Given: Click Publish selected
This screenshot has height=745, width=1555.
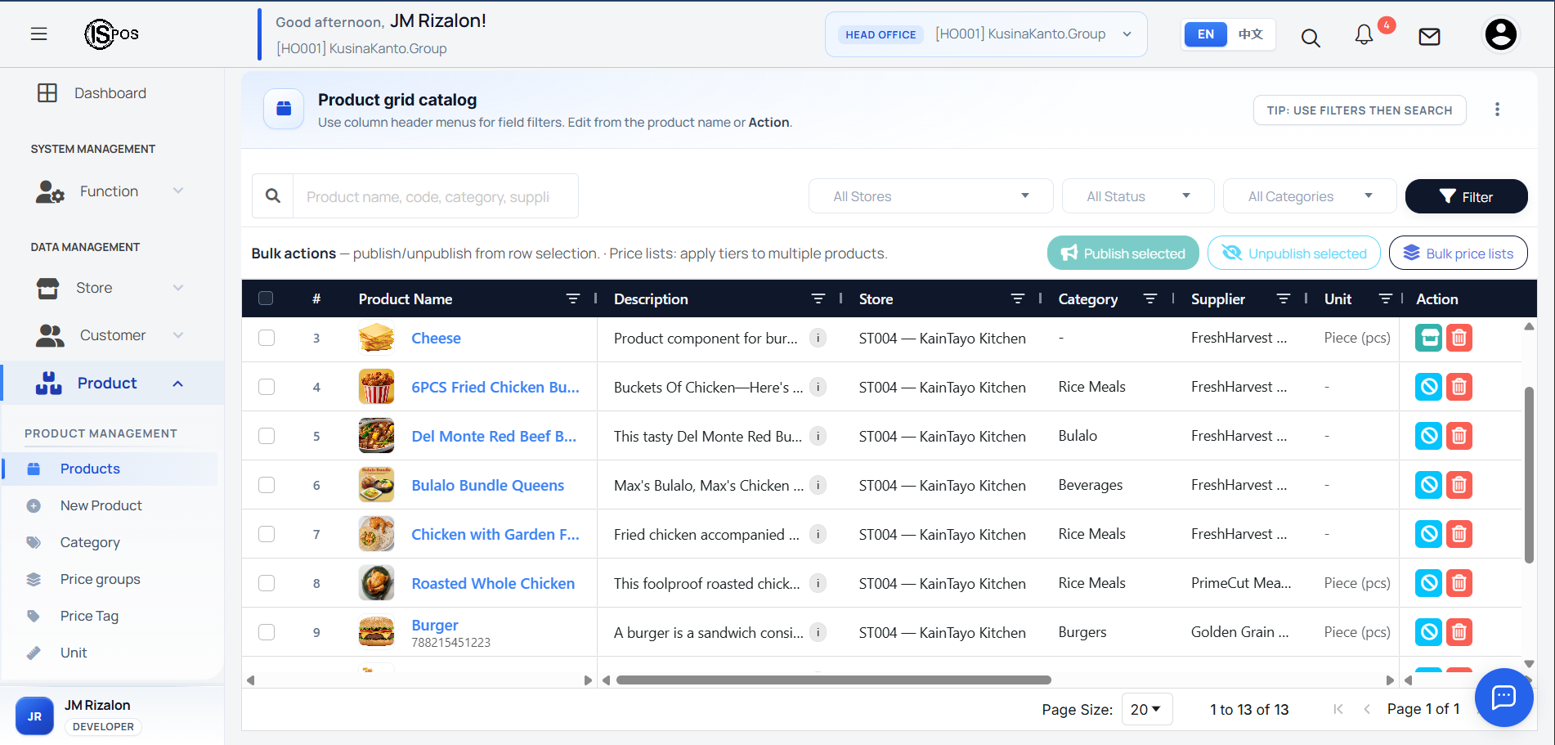Looking at the screenshot, I should (1123, 254).
